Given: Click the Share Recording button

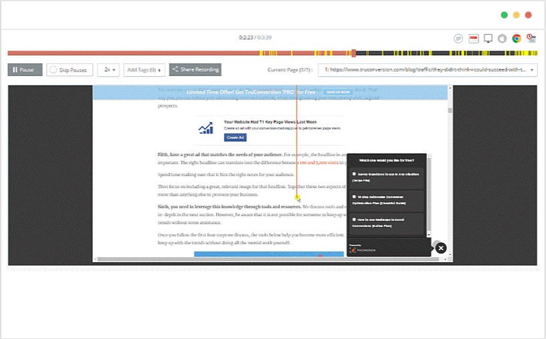Looking at the screenshot, I should pyautogui.click(x=194, y=69).
